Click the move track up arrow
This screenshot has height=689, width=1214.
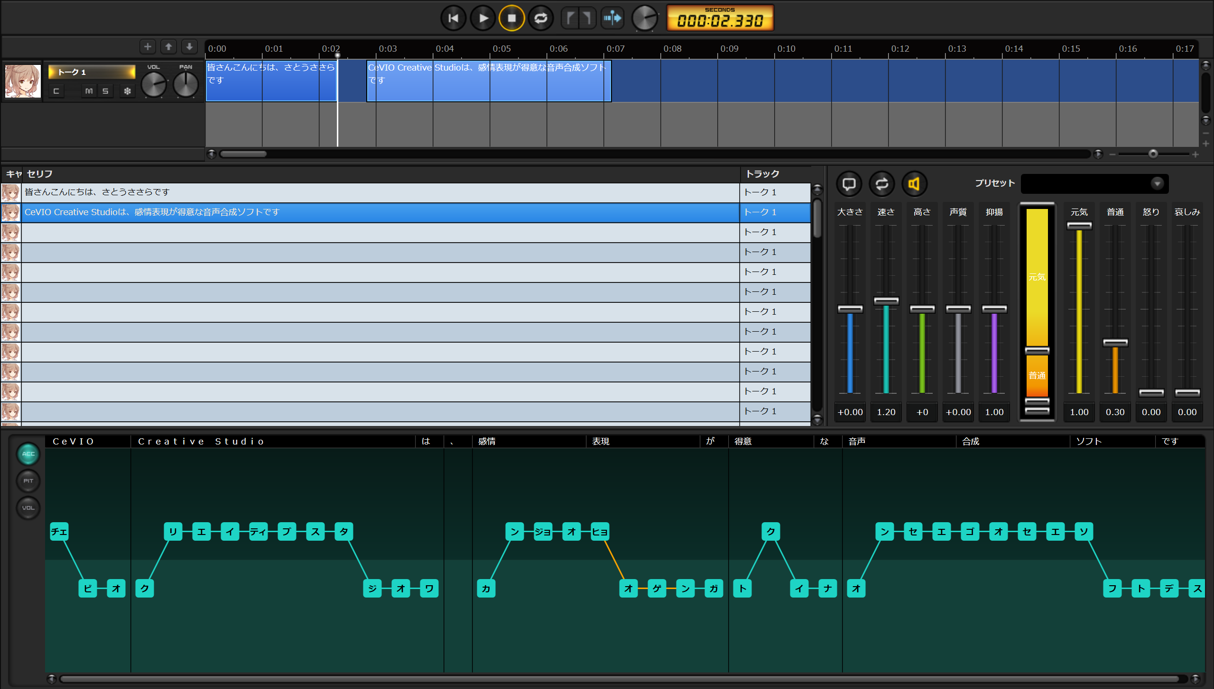(168, 46)
